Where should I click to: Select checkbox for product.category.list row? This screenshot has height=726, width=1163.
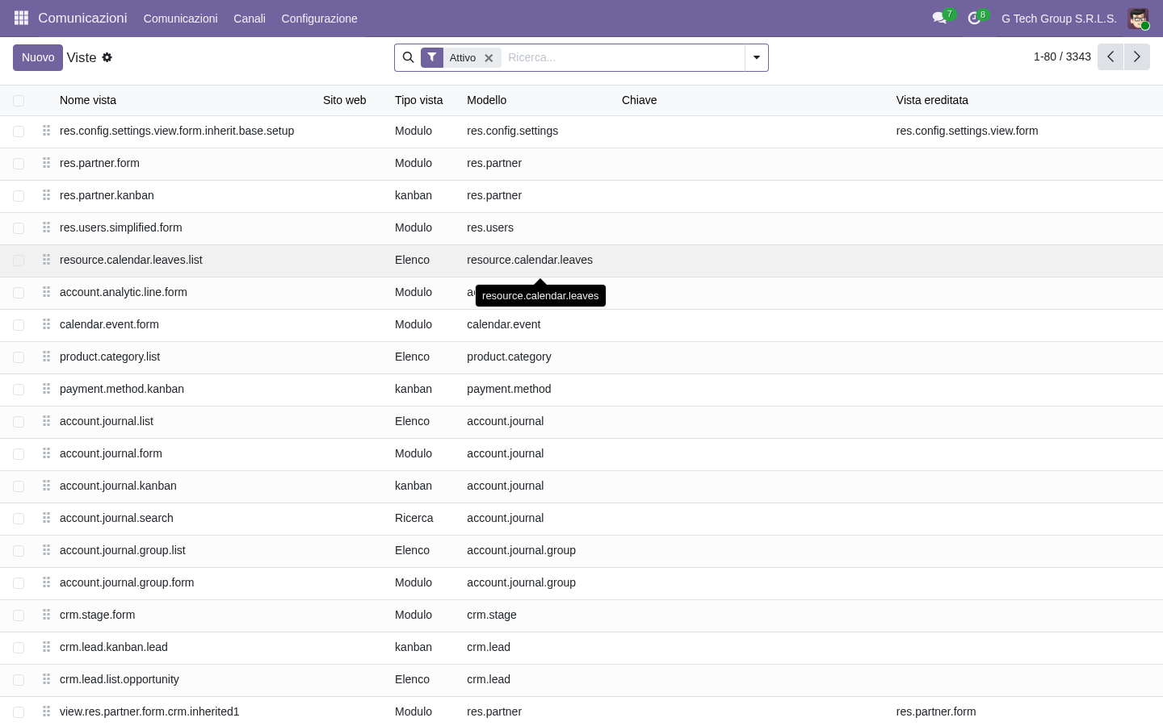[x=19, y=357]
